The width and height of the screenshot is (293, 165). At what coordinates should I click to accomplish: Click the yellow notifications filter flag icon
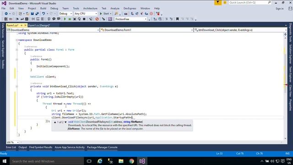[x=218, y=3]
